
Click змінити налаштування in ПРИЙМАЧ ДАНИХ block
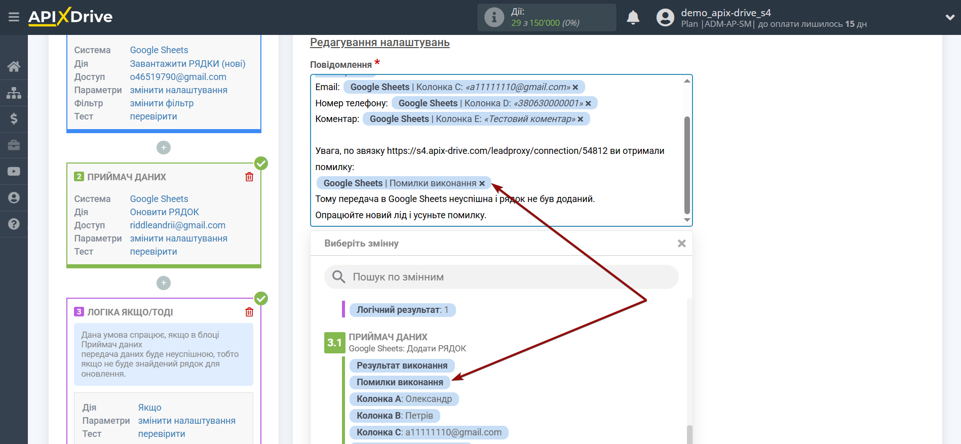tap(178, 238)
